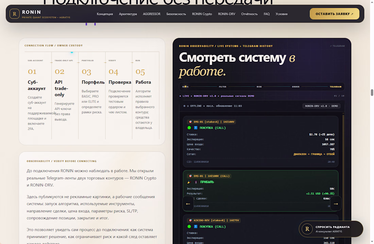Click the RONIN gold R logo icon
The height and width of the screenshot is (244, 374).
(x=15, y=14)
